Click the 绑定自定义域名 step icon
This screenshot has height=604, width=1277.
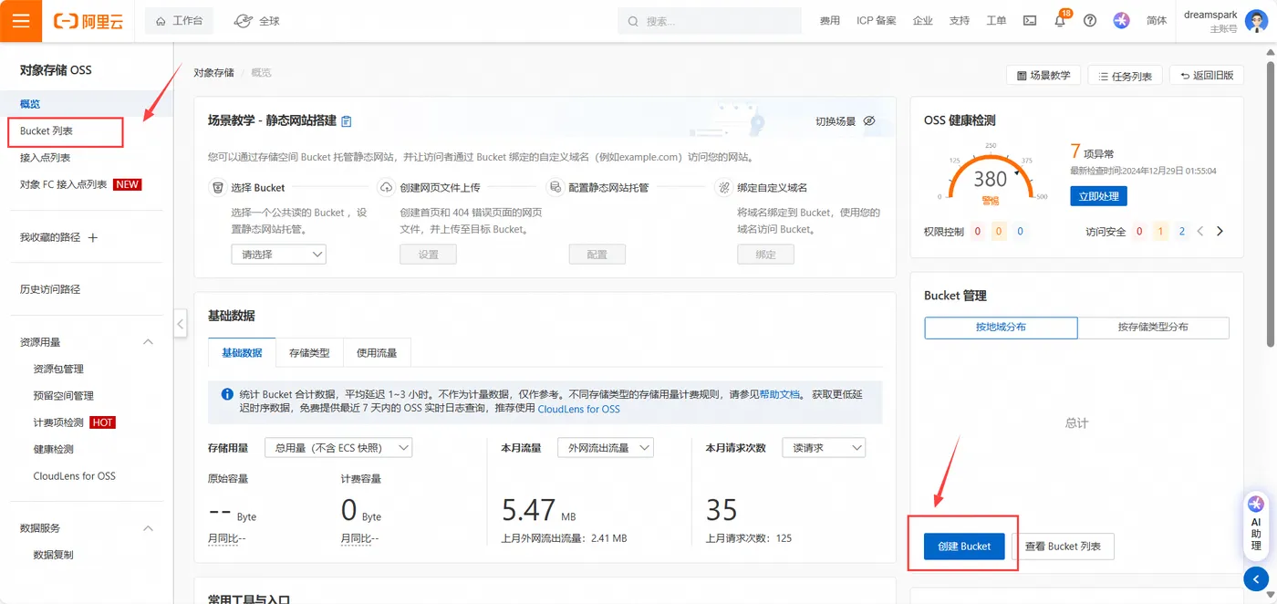(x=722, y=187)
